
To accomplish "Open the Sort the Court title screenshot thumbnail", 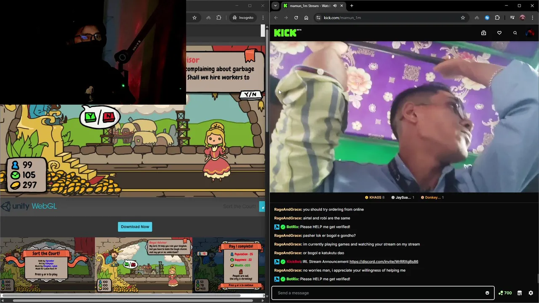I will click(47, 265).
